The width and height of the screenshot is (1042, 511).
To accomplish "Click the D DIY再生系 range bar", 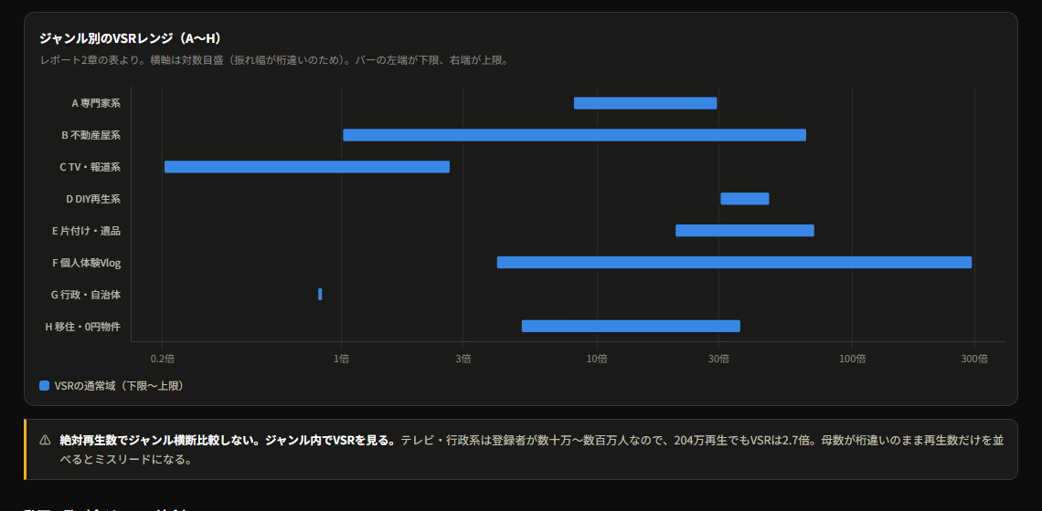I will [x=745, y=198].
